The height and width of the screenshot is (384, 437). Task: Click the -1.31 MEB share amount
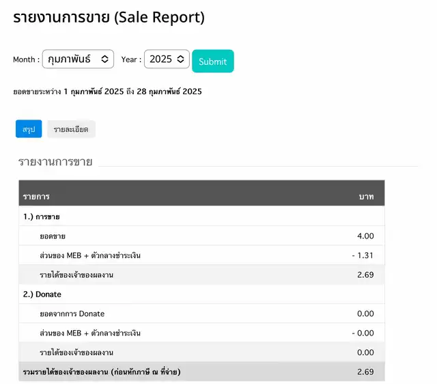(363, 256)
